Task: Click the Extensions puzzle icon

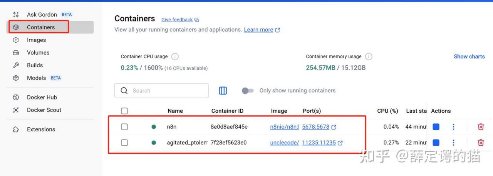Action: click(x=16, y=130)
